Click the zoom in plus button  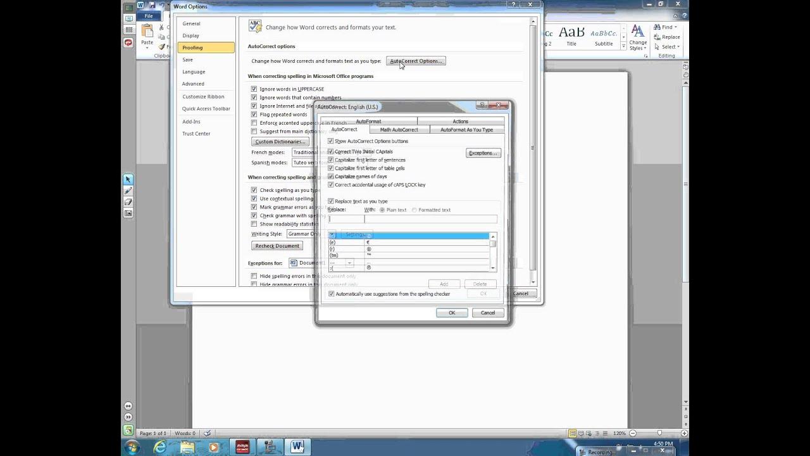(x=684, y=433)
